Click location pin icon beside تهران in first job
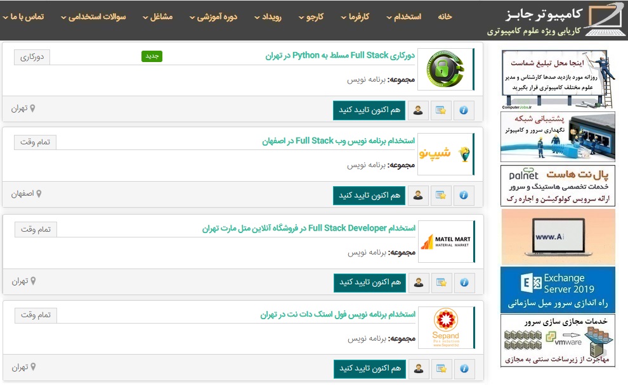This screenshot has height=385, width=628. [32, 108]
